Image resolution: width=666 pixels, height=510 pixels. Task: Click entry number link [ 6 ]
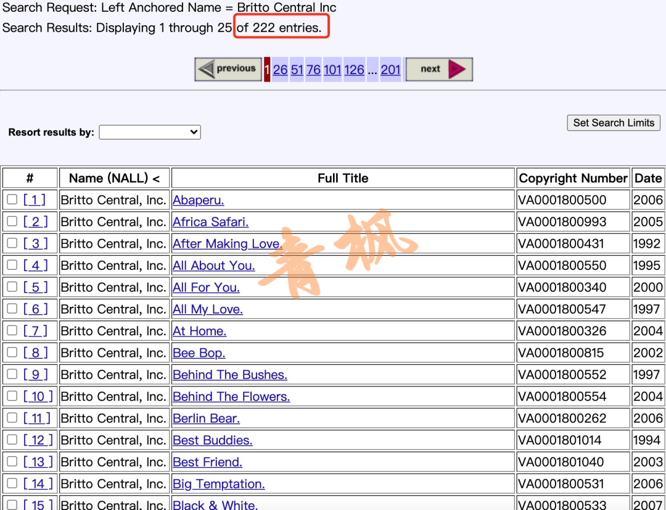(35, 308)
